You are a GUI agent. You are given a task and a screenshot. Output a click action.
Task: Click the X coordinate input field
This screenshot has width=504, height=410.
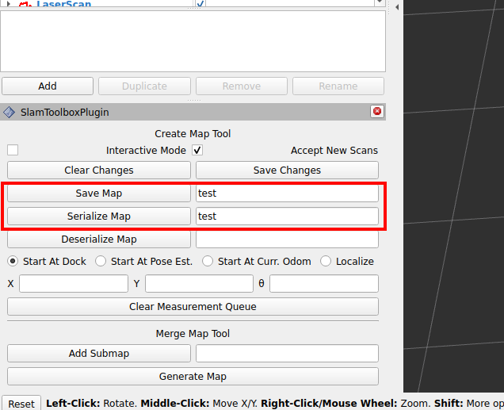(74, 283)
